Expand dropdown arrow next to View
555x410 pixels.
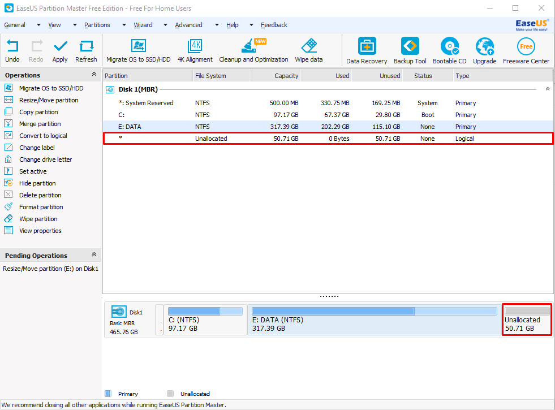click(75, 25)
